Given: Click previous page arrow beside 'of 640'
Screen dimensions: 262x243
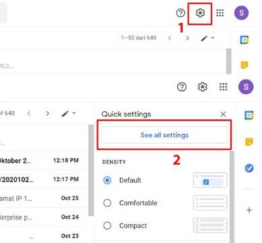Looking at the screenshot, I should [x=29, y=113].
